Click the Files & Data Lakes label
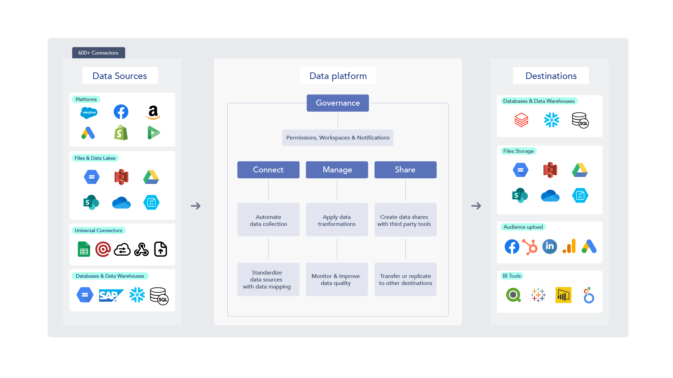This screenshot has height=378, width=673. [x=95, y=158]
